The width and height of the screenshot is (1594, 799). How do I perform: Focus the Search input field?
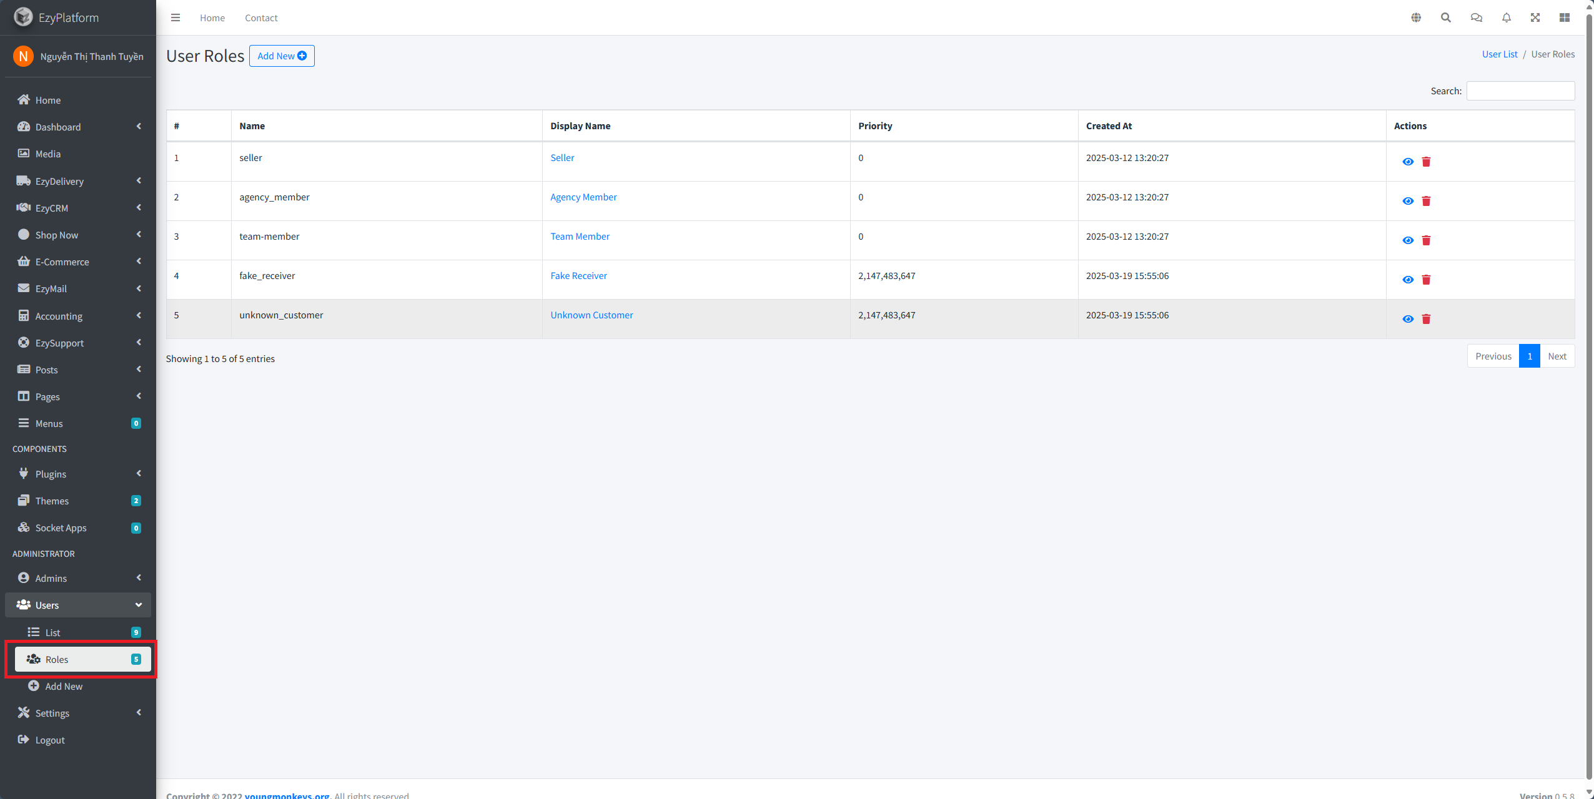coord(1520,91)
